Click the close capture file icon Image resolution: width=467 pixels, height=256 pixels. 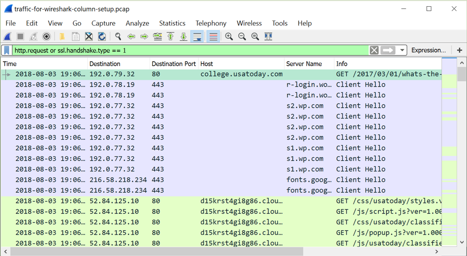click(89, 37)
